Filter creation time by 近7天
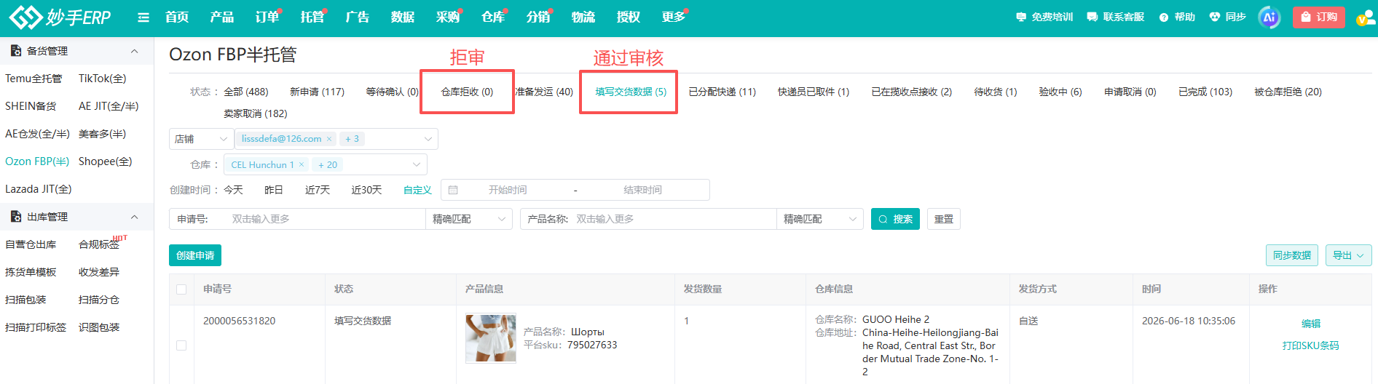The height and width of the screenshot is (384, 1378). pos(318,190)
